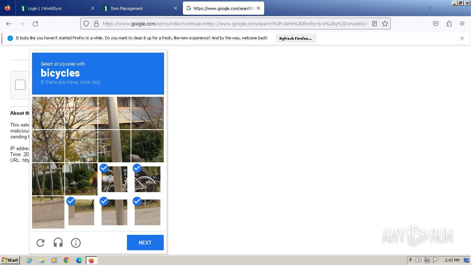471x265 pixels.
Task: Open Firefox application menu
Action: [x=462, y=24]
